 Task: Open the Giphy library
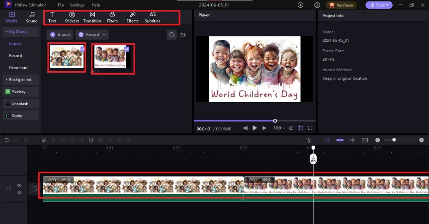pyautogui.click(x=21, y=115)
